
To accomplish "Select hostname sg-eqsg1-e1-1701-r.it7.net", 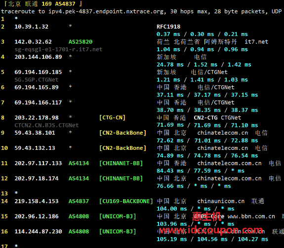I will tap(58, 49).
